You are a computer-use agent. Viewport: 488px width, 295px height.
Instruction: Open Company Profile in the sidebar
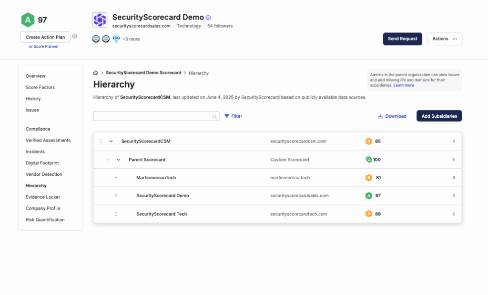tap(43, 208)
